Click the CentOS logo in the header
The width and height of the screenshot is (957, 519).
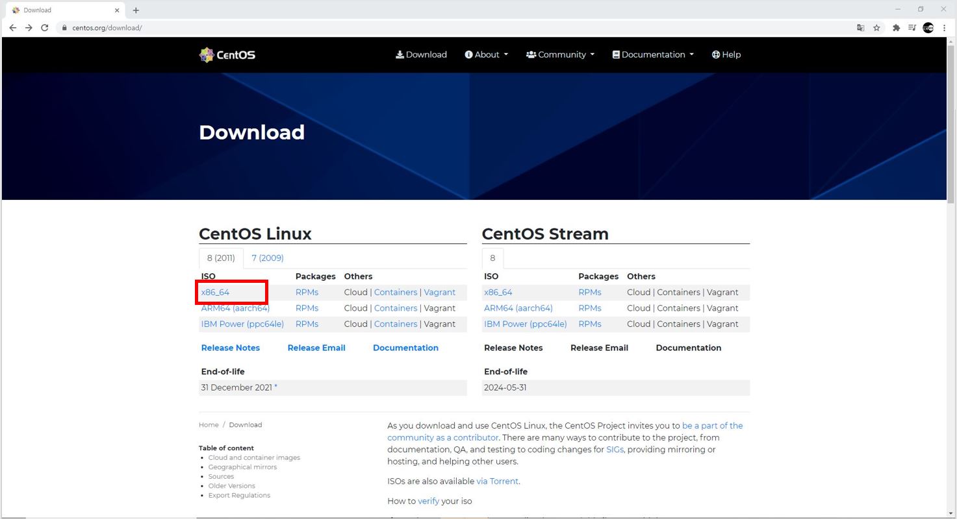coord(227,54)
